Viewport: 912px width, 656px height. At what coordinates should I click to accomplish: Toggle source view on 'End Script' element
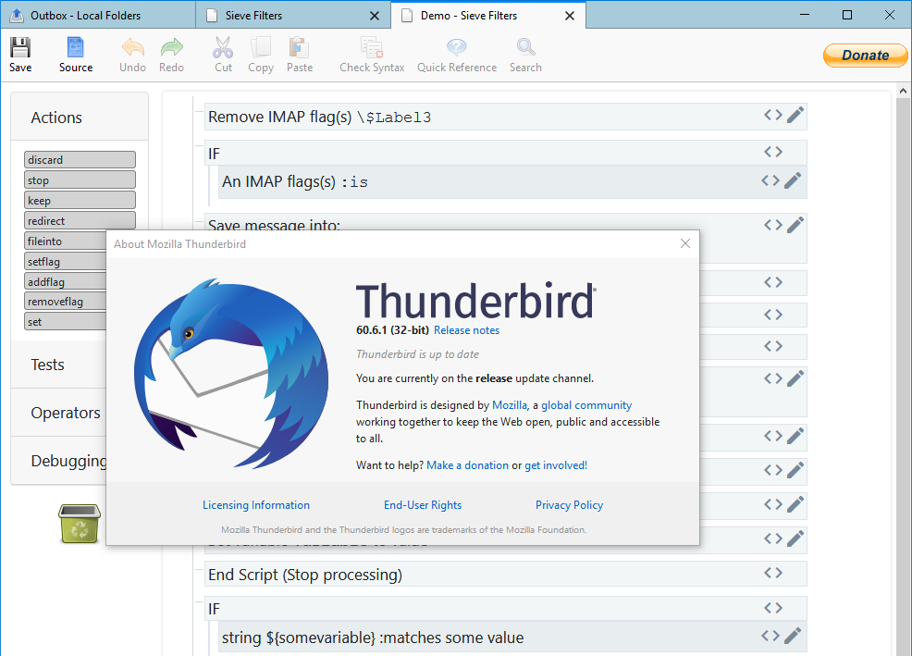tap(772, 573)
